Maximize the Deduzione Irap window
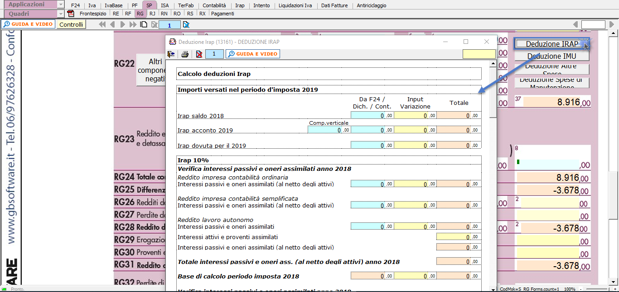The height and width of the screenshot is (292, 619). (466, 42)
